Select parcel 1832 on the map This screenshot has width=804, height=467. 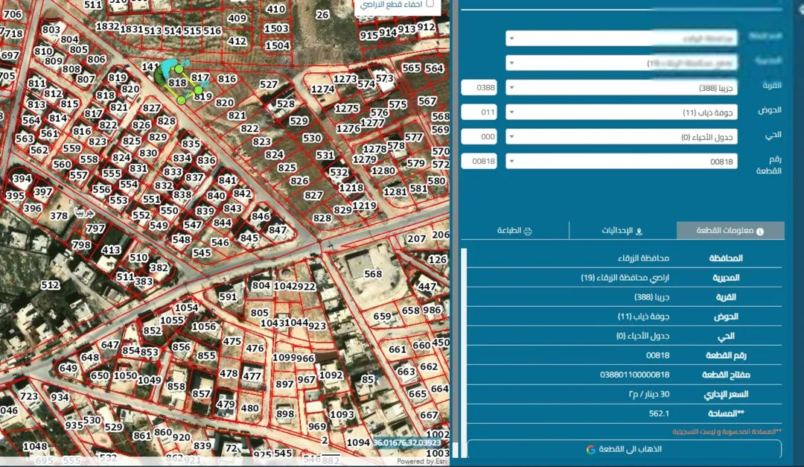[x=107, y=26]
